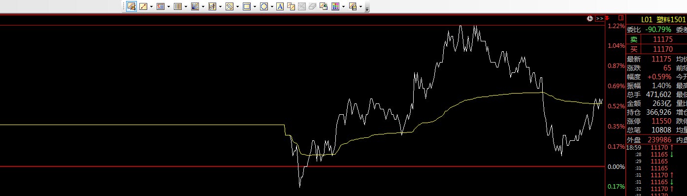Click the eraser tool icon
Screen dimensions: 687x196
click(312, 6)
